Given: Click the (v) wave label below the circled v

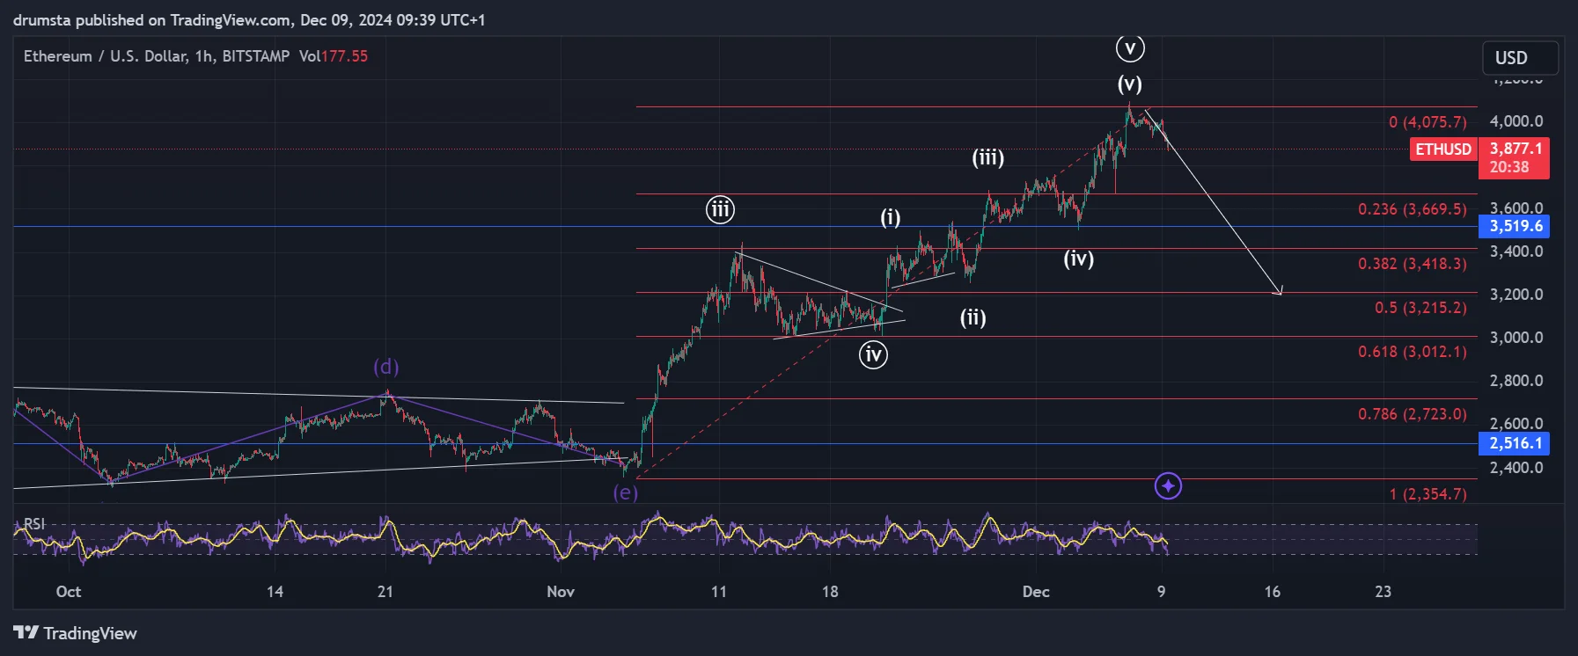Looking at the screenshot, I should (1130, 84).
